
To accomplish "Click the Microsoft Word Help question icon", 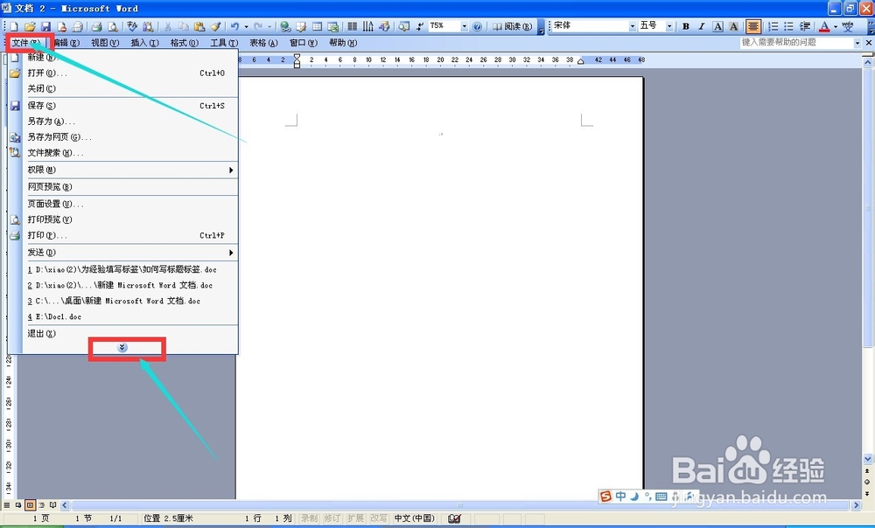I will coord(477,26).
